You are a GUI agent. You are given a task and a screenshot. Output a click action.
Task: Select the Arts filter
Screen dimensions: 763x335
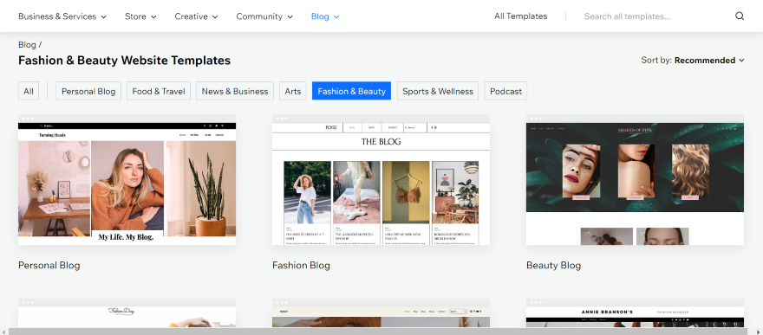click(x=293, y=91)
